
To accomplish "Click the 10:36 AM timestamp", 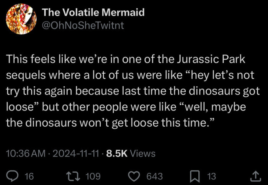I will pyautogui.click(x=25, y=154).
